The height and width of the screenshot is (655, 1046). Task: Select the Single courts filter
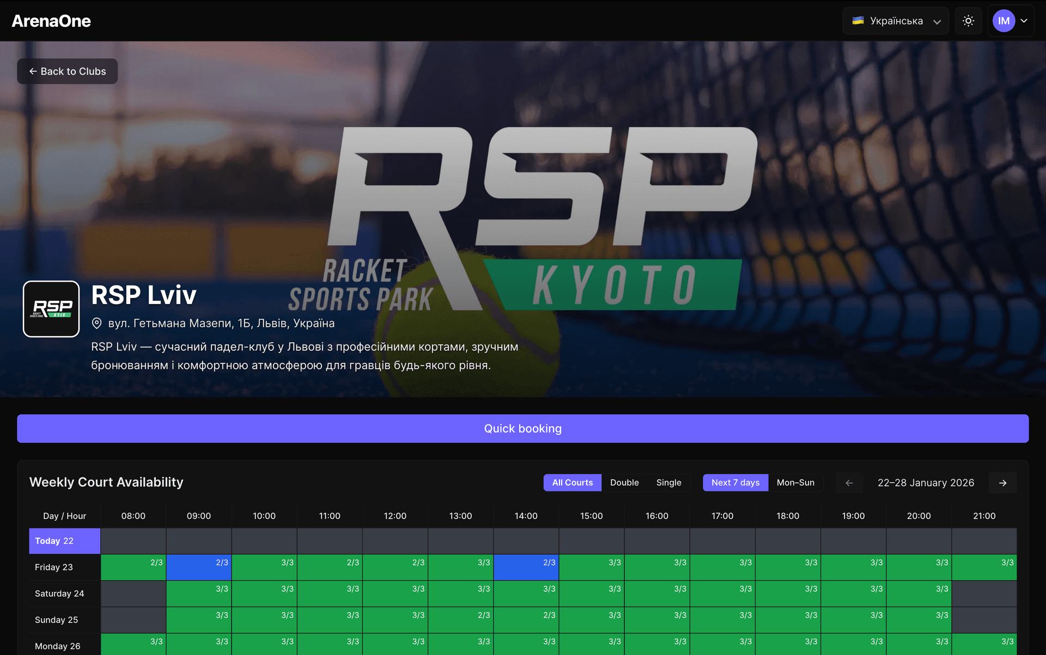pyautogui.click(x=669, y=483)
